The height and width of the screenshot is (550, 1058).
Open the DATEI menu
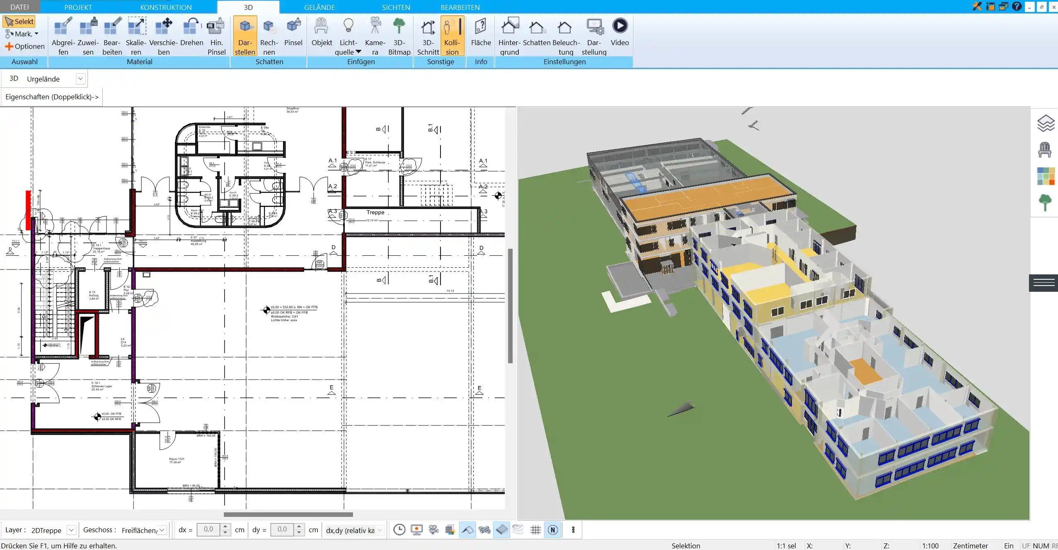pyautogui.click(x=19, y=7)
